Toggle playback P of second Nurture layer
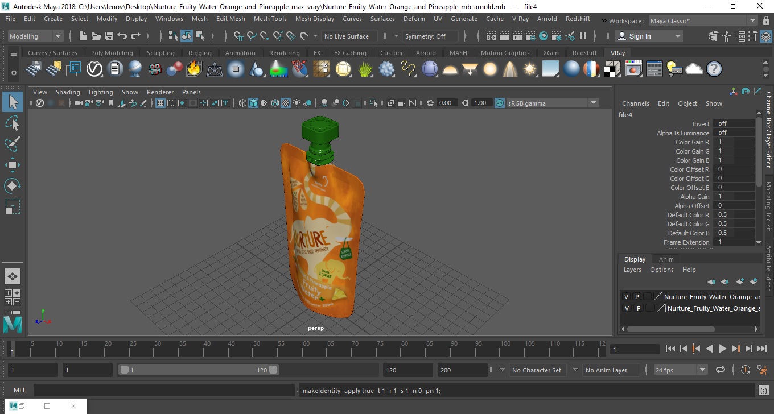774x414 pixels. [x=639, y=308]
